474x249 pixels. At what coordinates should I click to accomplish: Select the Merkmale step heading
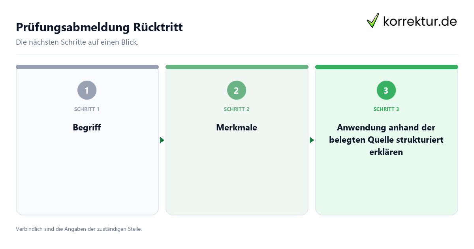[x=237, y=128]
